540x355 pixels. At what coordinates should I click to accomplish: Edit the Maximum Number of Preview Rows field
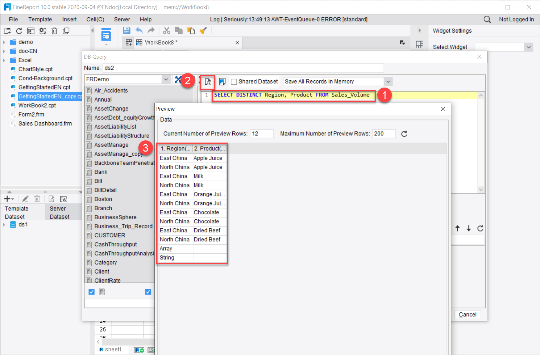[x=384, y=134]
